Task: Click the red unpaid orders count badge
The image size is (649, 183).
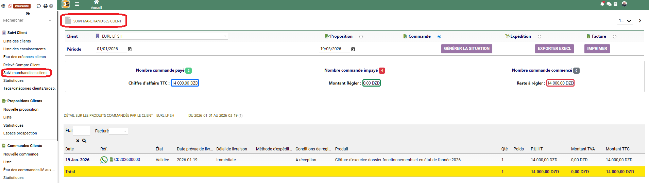Action: [382, 71]
